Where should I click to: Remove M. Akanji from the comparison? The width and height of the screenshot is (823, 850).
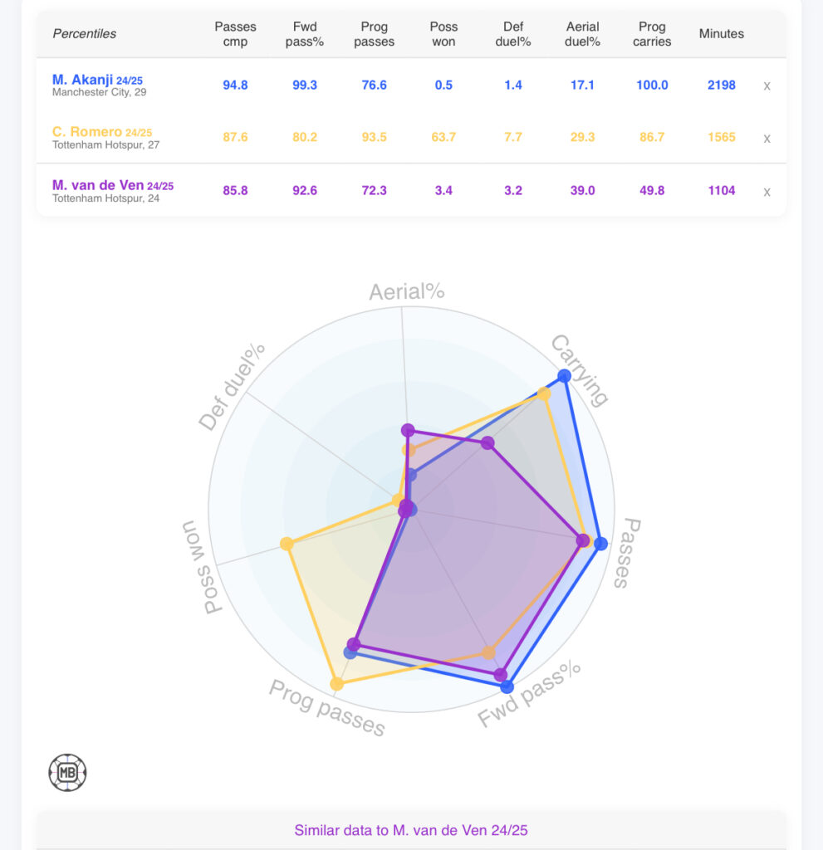point(767,85)
